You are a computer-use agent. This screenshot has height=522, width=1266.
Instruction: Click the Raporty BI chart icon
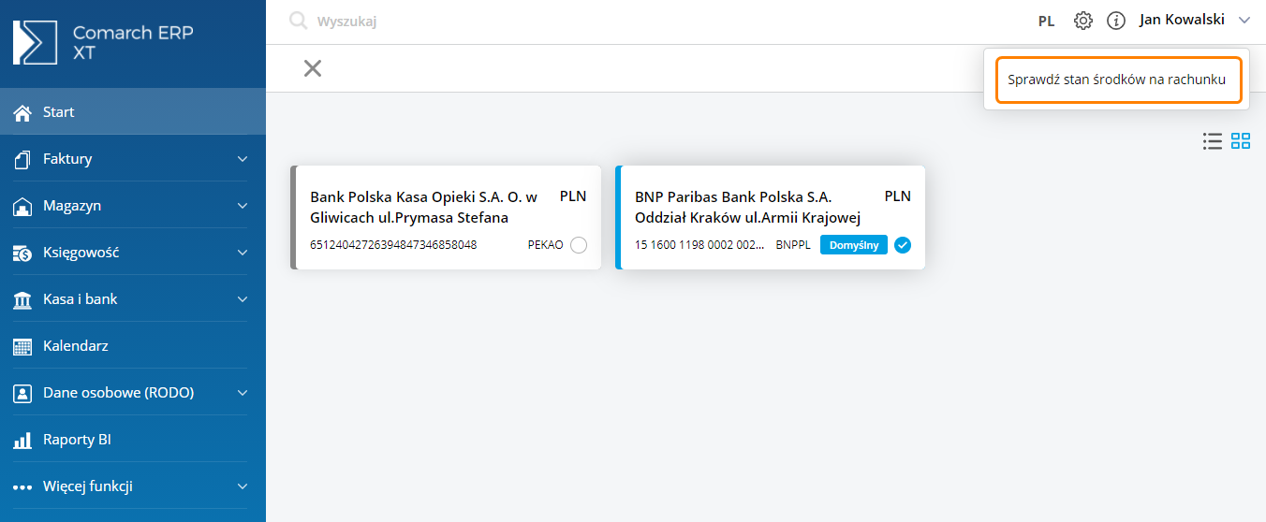click(22, 440)
